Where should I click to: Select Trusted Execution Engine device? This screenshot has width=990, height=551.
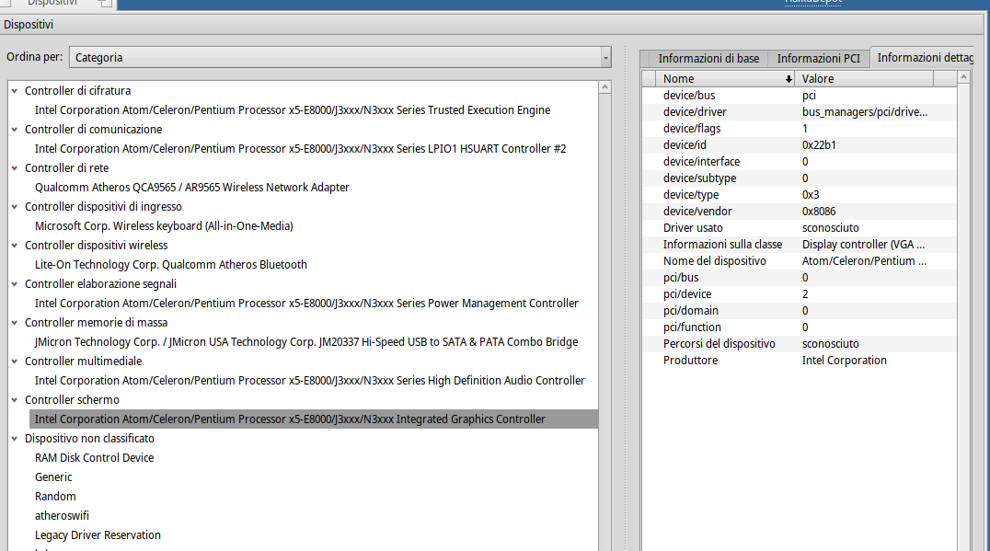pyautogui.click(x=293, y=109)
